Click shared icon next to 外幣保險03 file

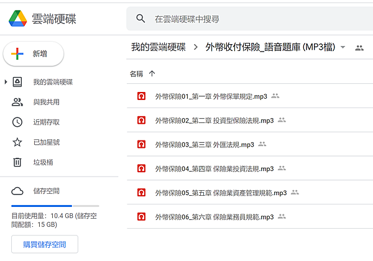coord(262,144)
